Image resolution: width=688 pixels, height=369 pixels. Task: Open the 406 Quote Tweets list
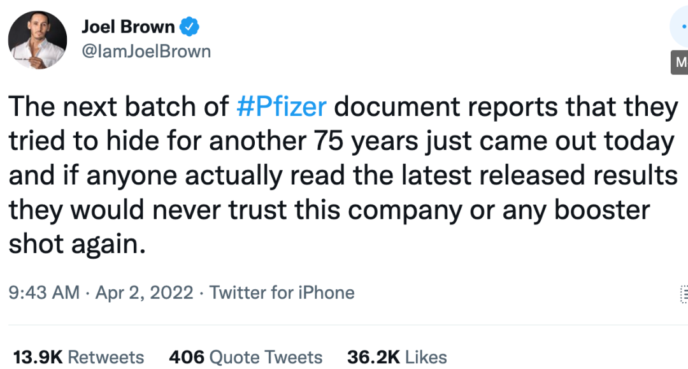pos(245,357)
